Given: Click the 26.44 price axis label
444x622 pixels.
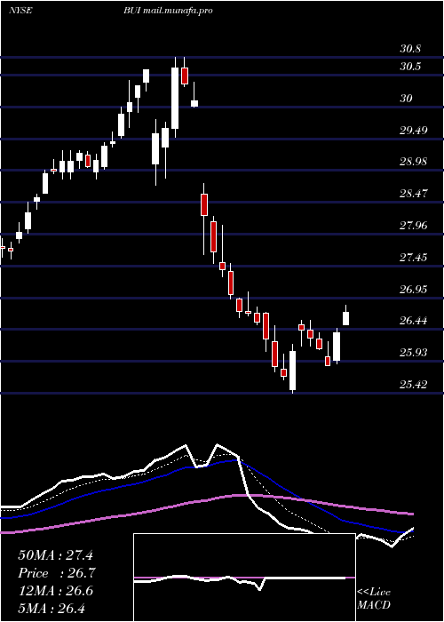Looking at the screenshot, I should click(x=414, y=321).
